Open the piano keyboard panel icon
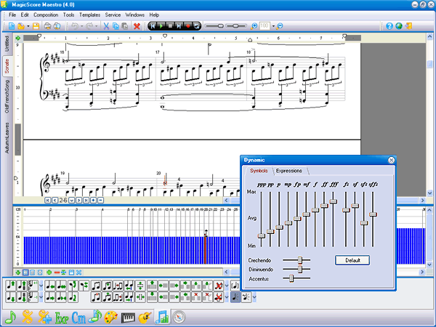 (x=128, y=318)
